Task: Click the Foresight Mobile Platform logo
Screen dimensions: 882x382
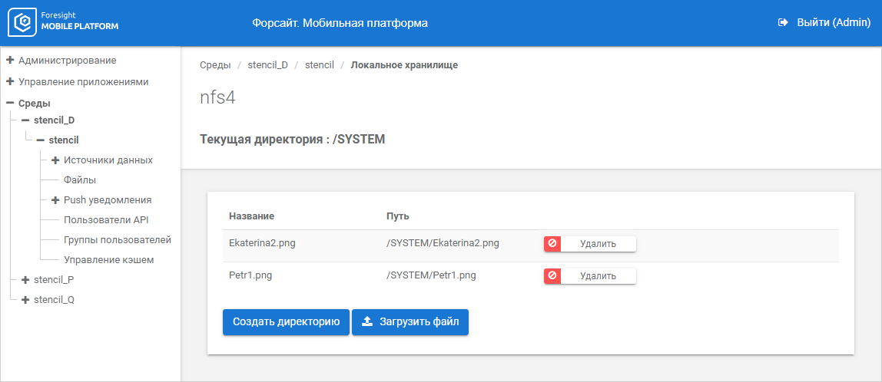Action: [63, 22]
